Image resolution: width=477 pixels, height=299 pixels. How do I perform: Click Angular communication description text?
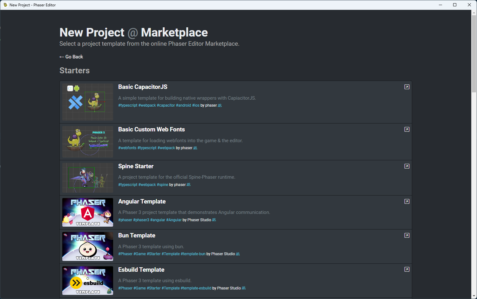click(x=194, y=212)
